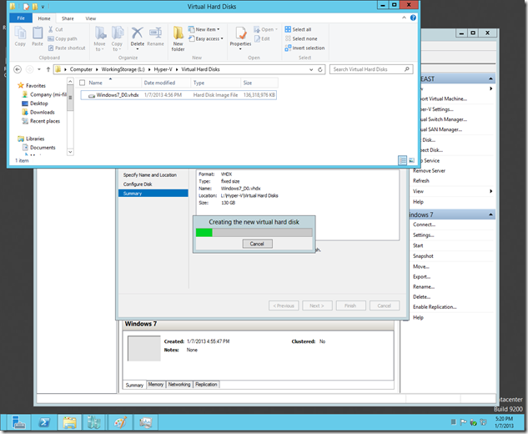Viewport: 528px width, 434px height.
Task: Click the navigation pane scroll down arrow
Action: (x=70, y=152)
